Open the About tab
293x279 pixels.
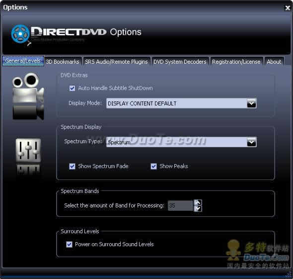[274, 62]
